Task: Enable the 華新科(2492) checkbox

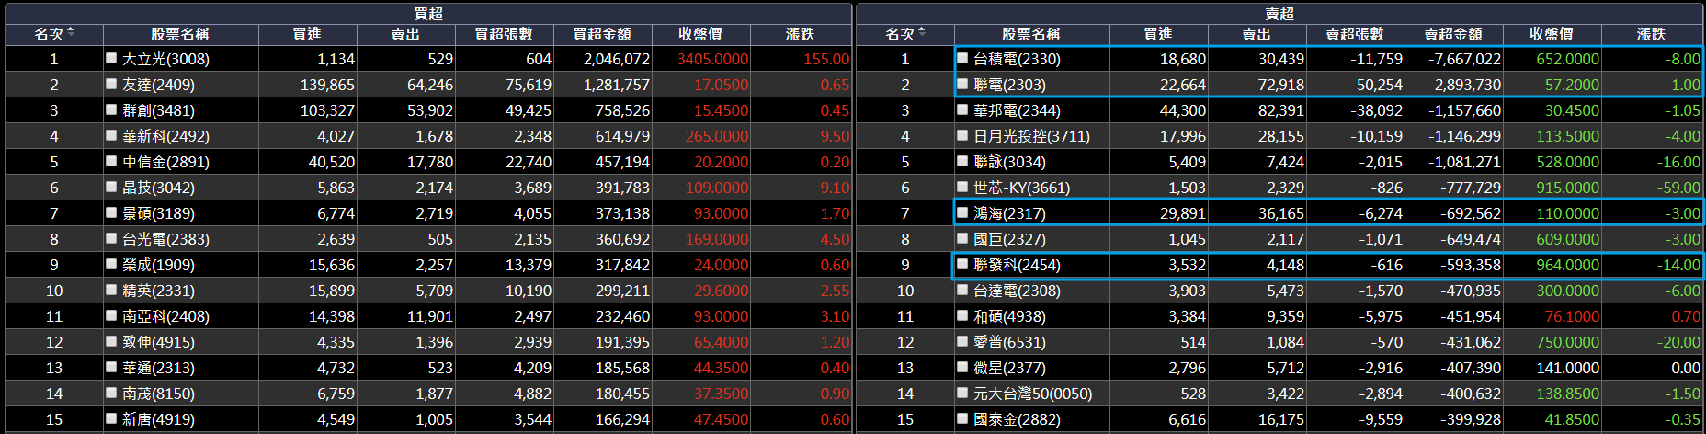Action: click(x=111, y=135)
